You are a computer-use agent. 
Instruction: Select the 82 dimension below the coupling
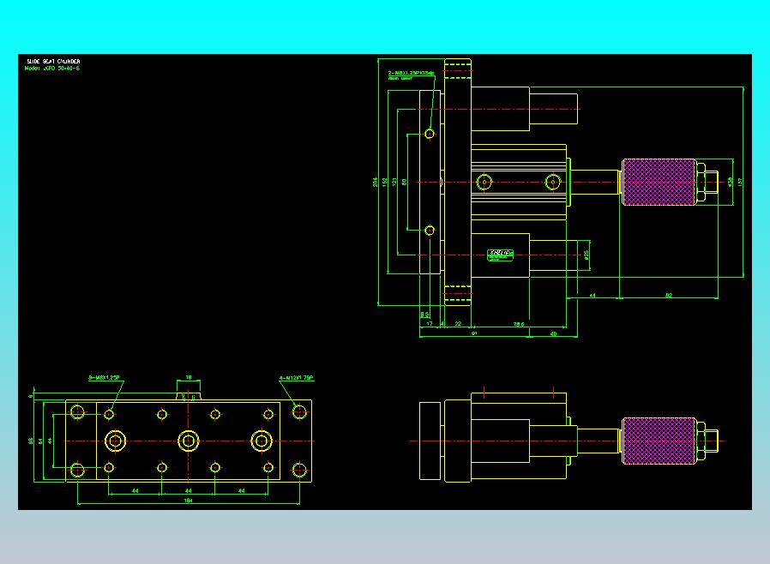[x=668, y=295]
